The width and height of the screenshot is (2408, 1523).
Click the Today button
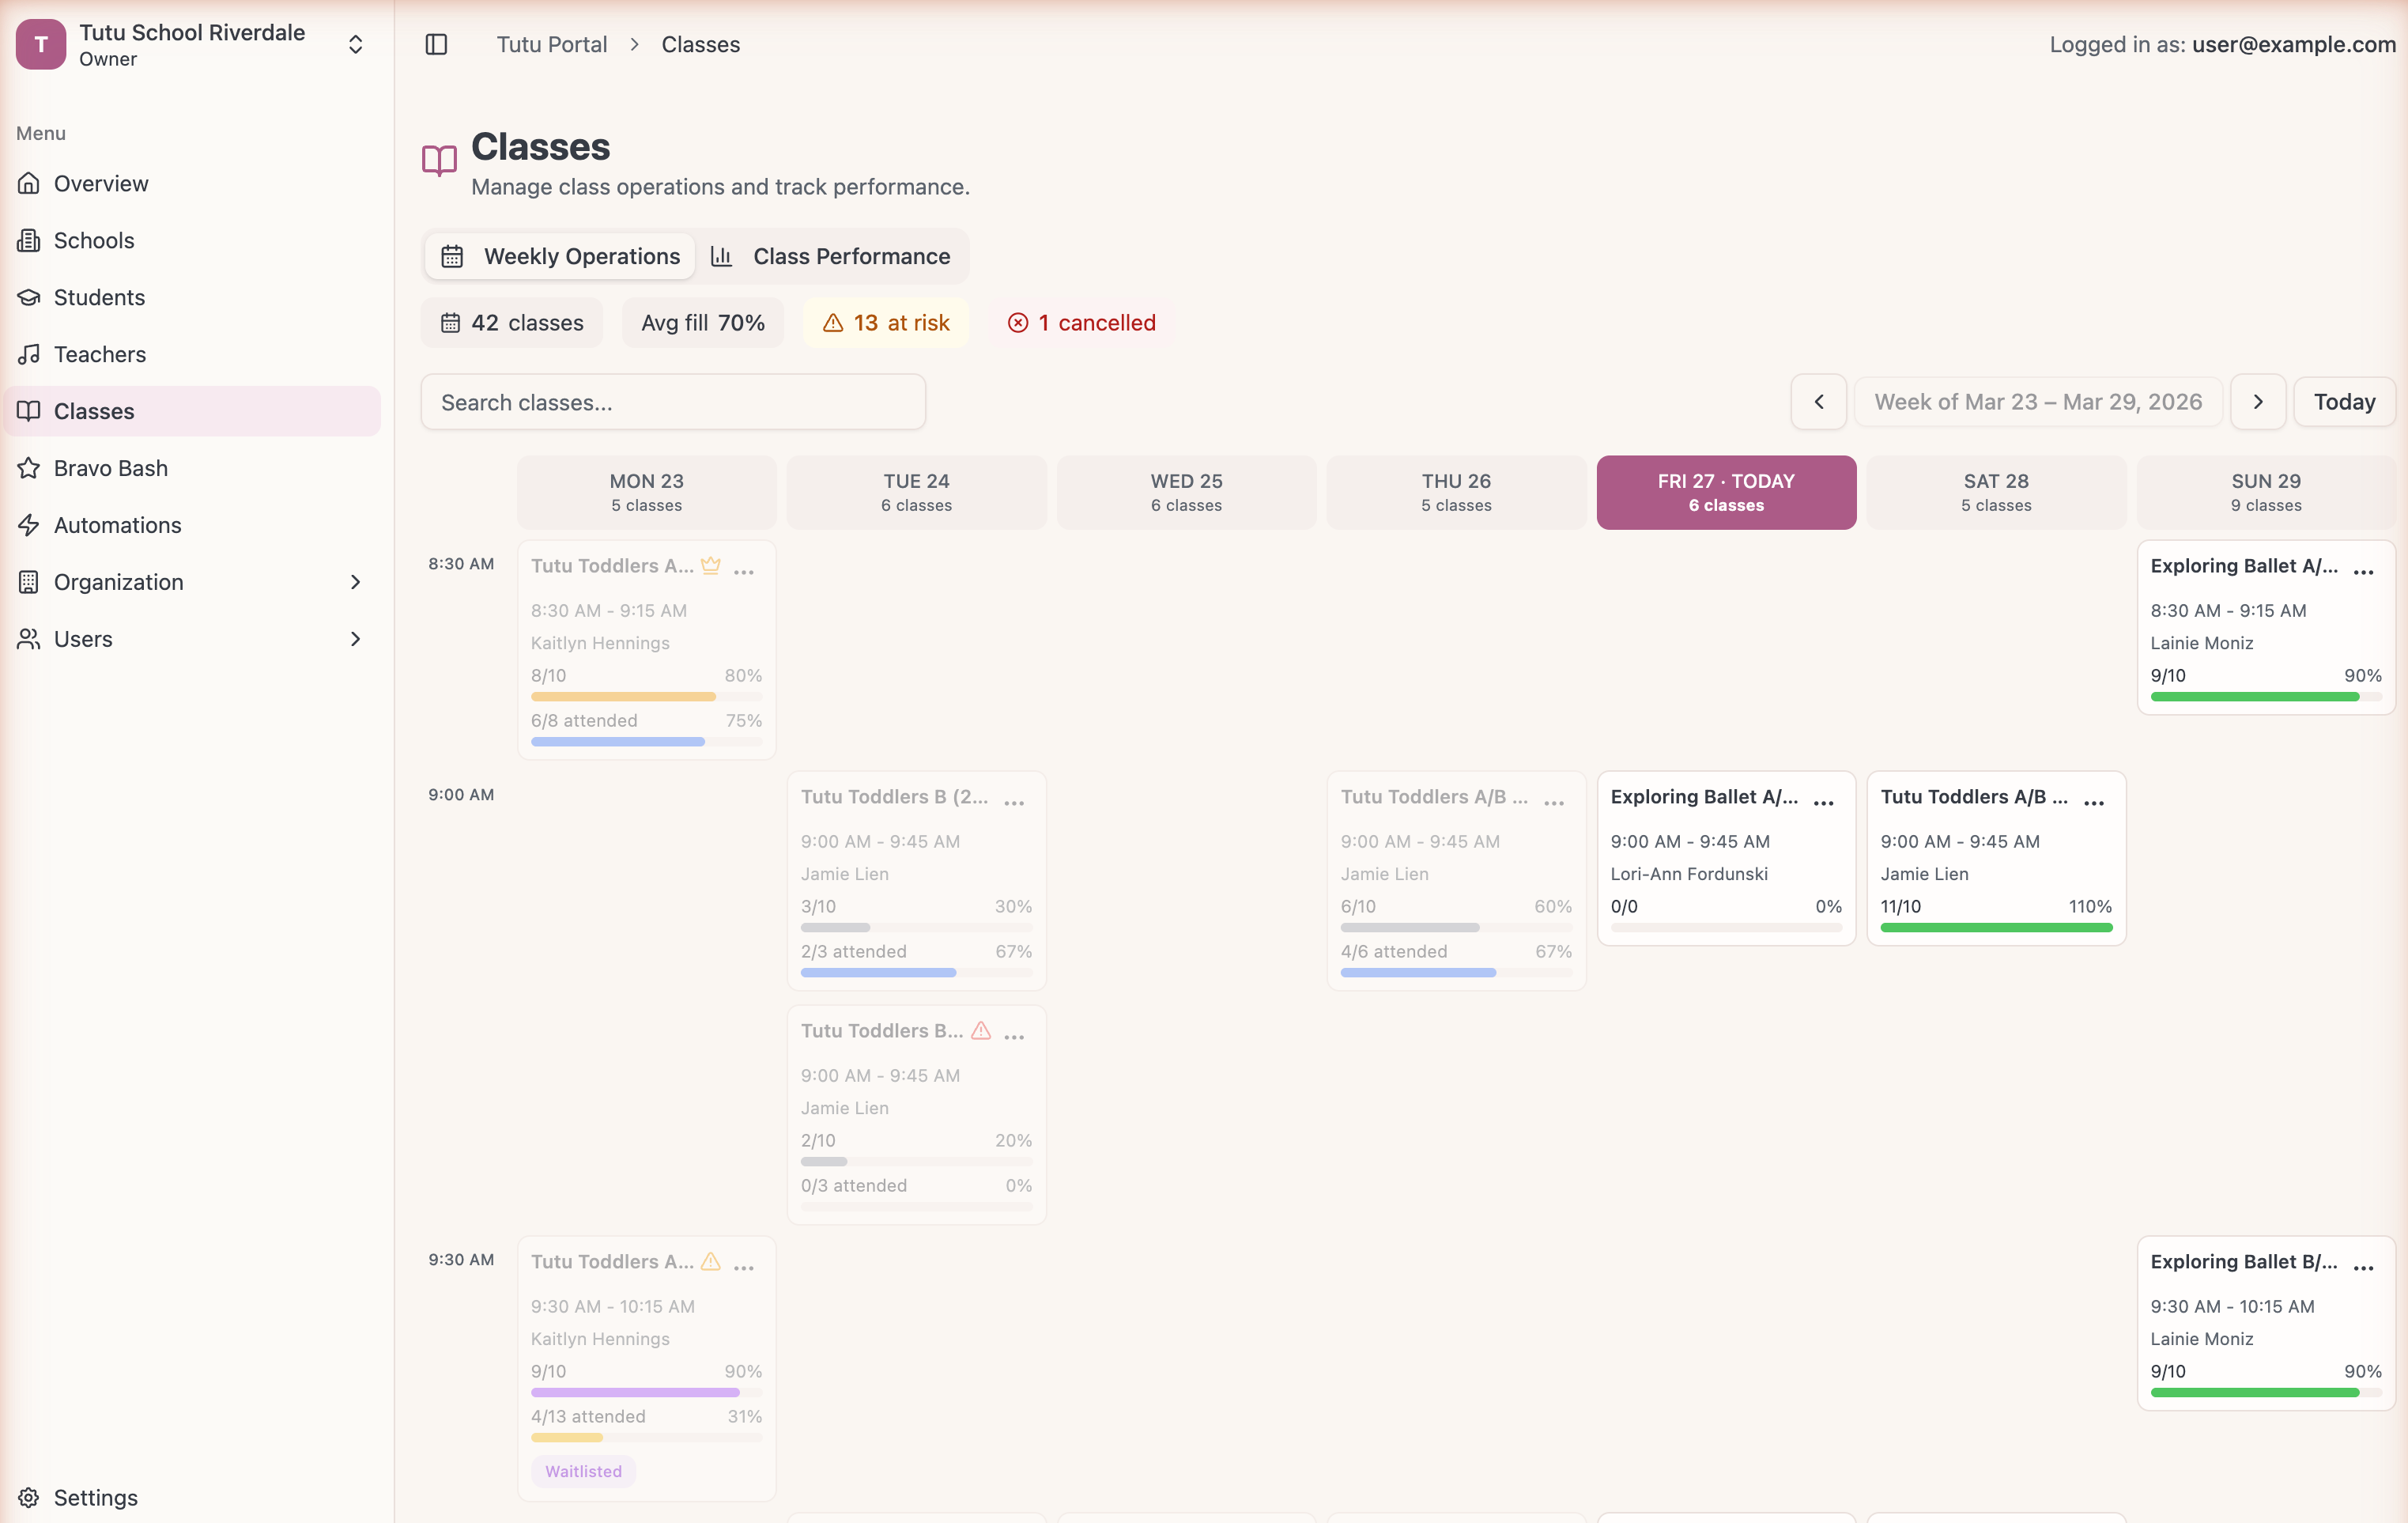2343,402
